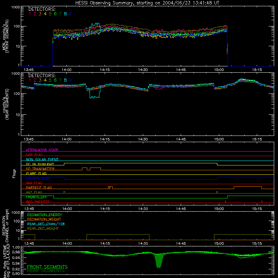Select red detector 1 in front segments legend
The height and width of the screenshot is (278, 278).
(30, 14)
